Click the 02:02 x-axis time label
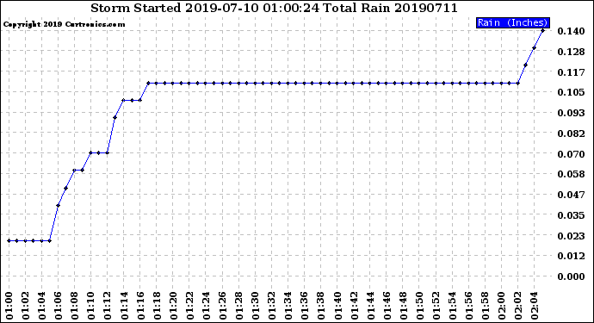Image resolution: width=594 pixels, height=323 pixels. [518, 306]
